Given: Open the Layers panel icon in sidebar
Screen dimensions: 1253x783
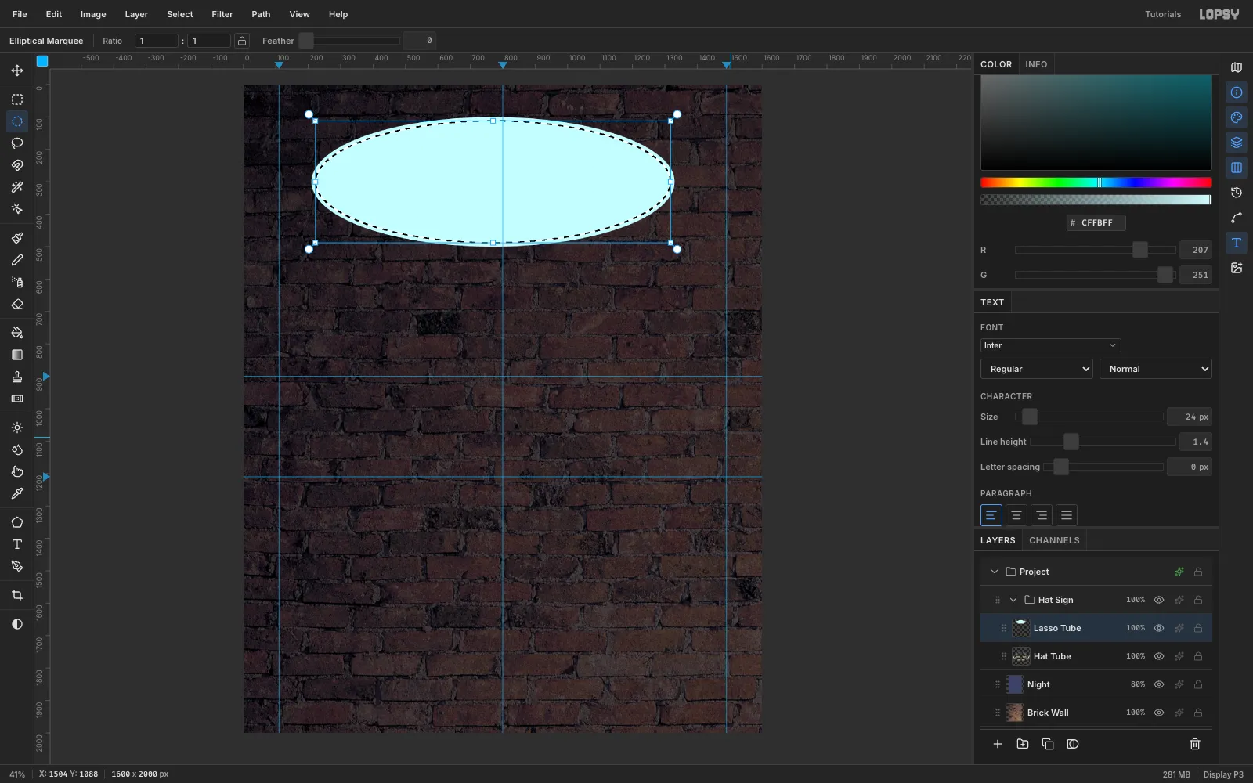Looking at the screenshot, I should (1237, 143).
